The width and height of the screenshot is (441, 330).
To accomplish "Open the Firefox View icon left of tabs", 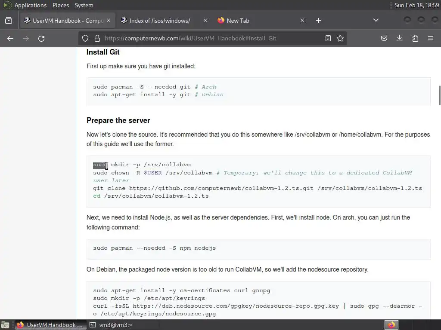I will [x=9, y=21].
